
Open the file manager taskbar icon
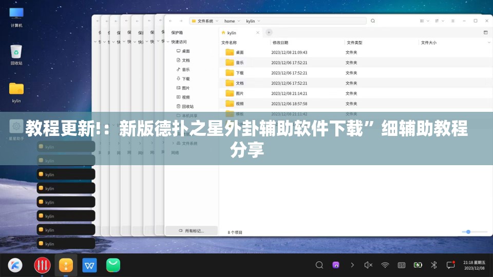point(66,265)
